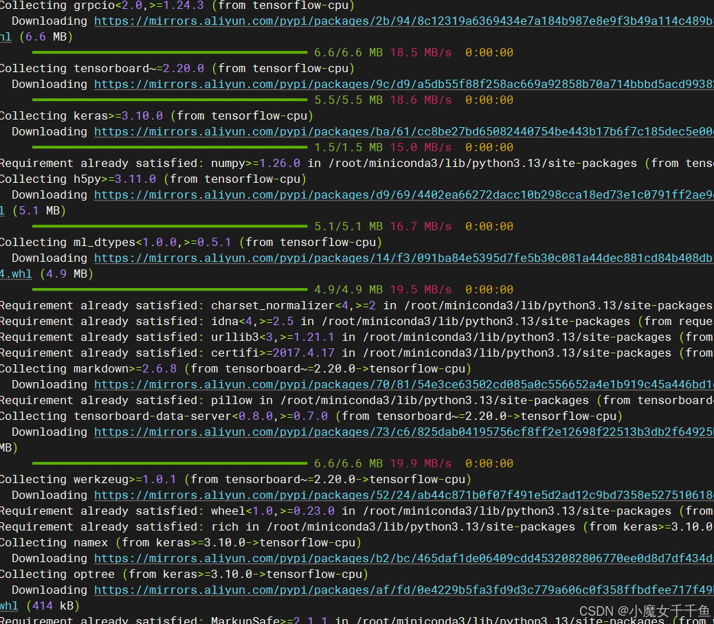Click the '(414 kB)' size text

(53, 605)
